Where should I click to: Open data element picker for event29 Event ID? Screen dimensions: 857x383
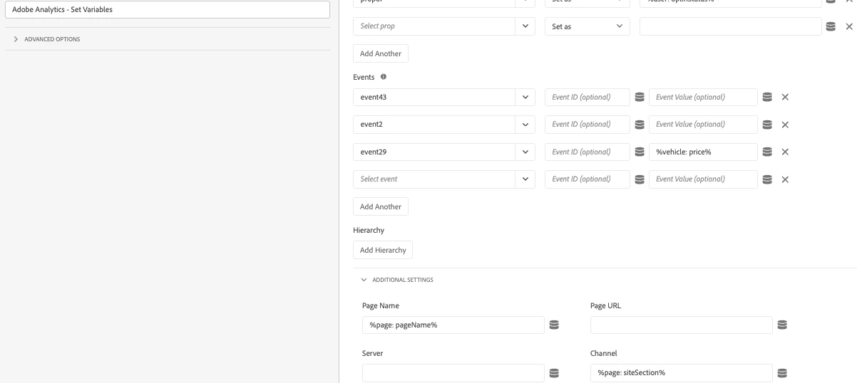coord(640,152)
